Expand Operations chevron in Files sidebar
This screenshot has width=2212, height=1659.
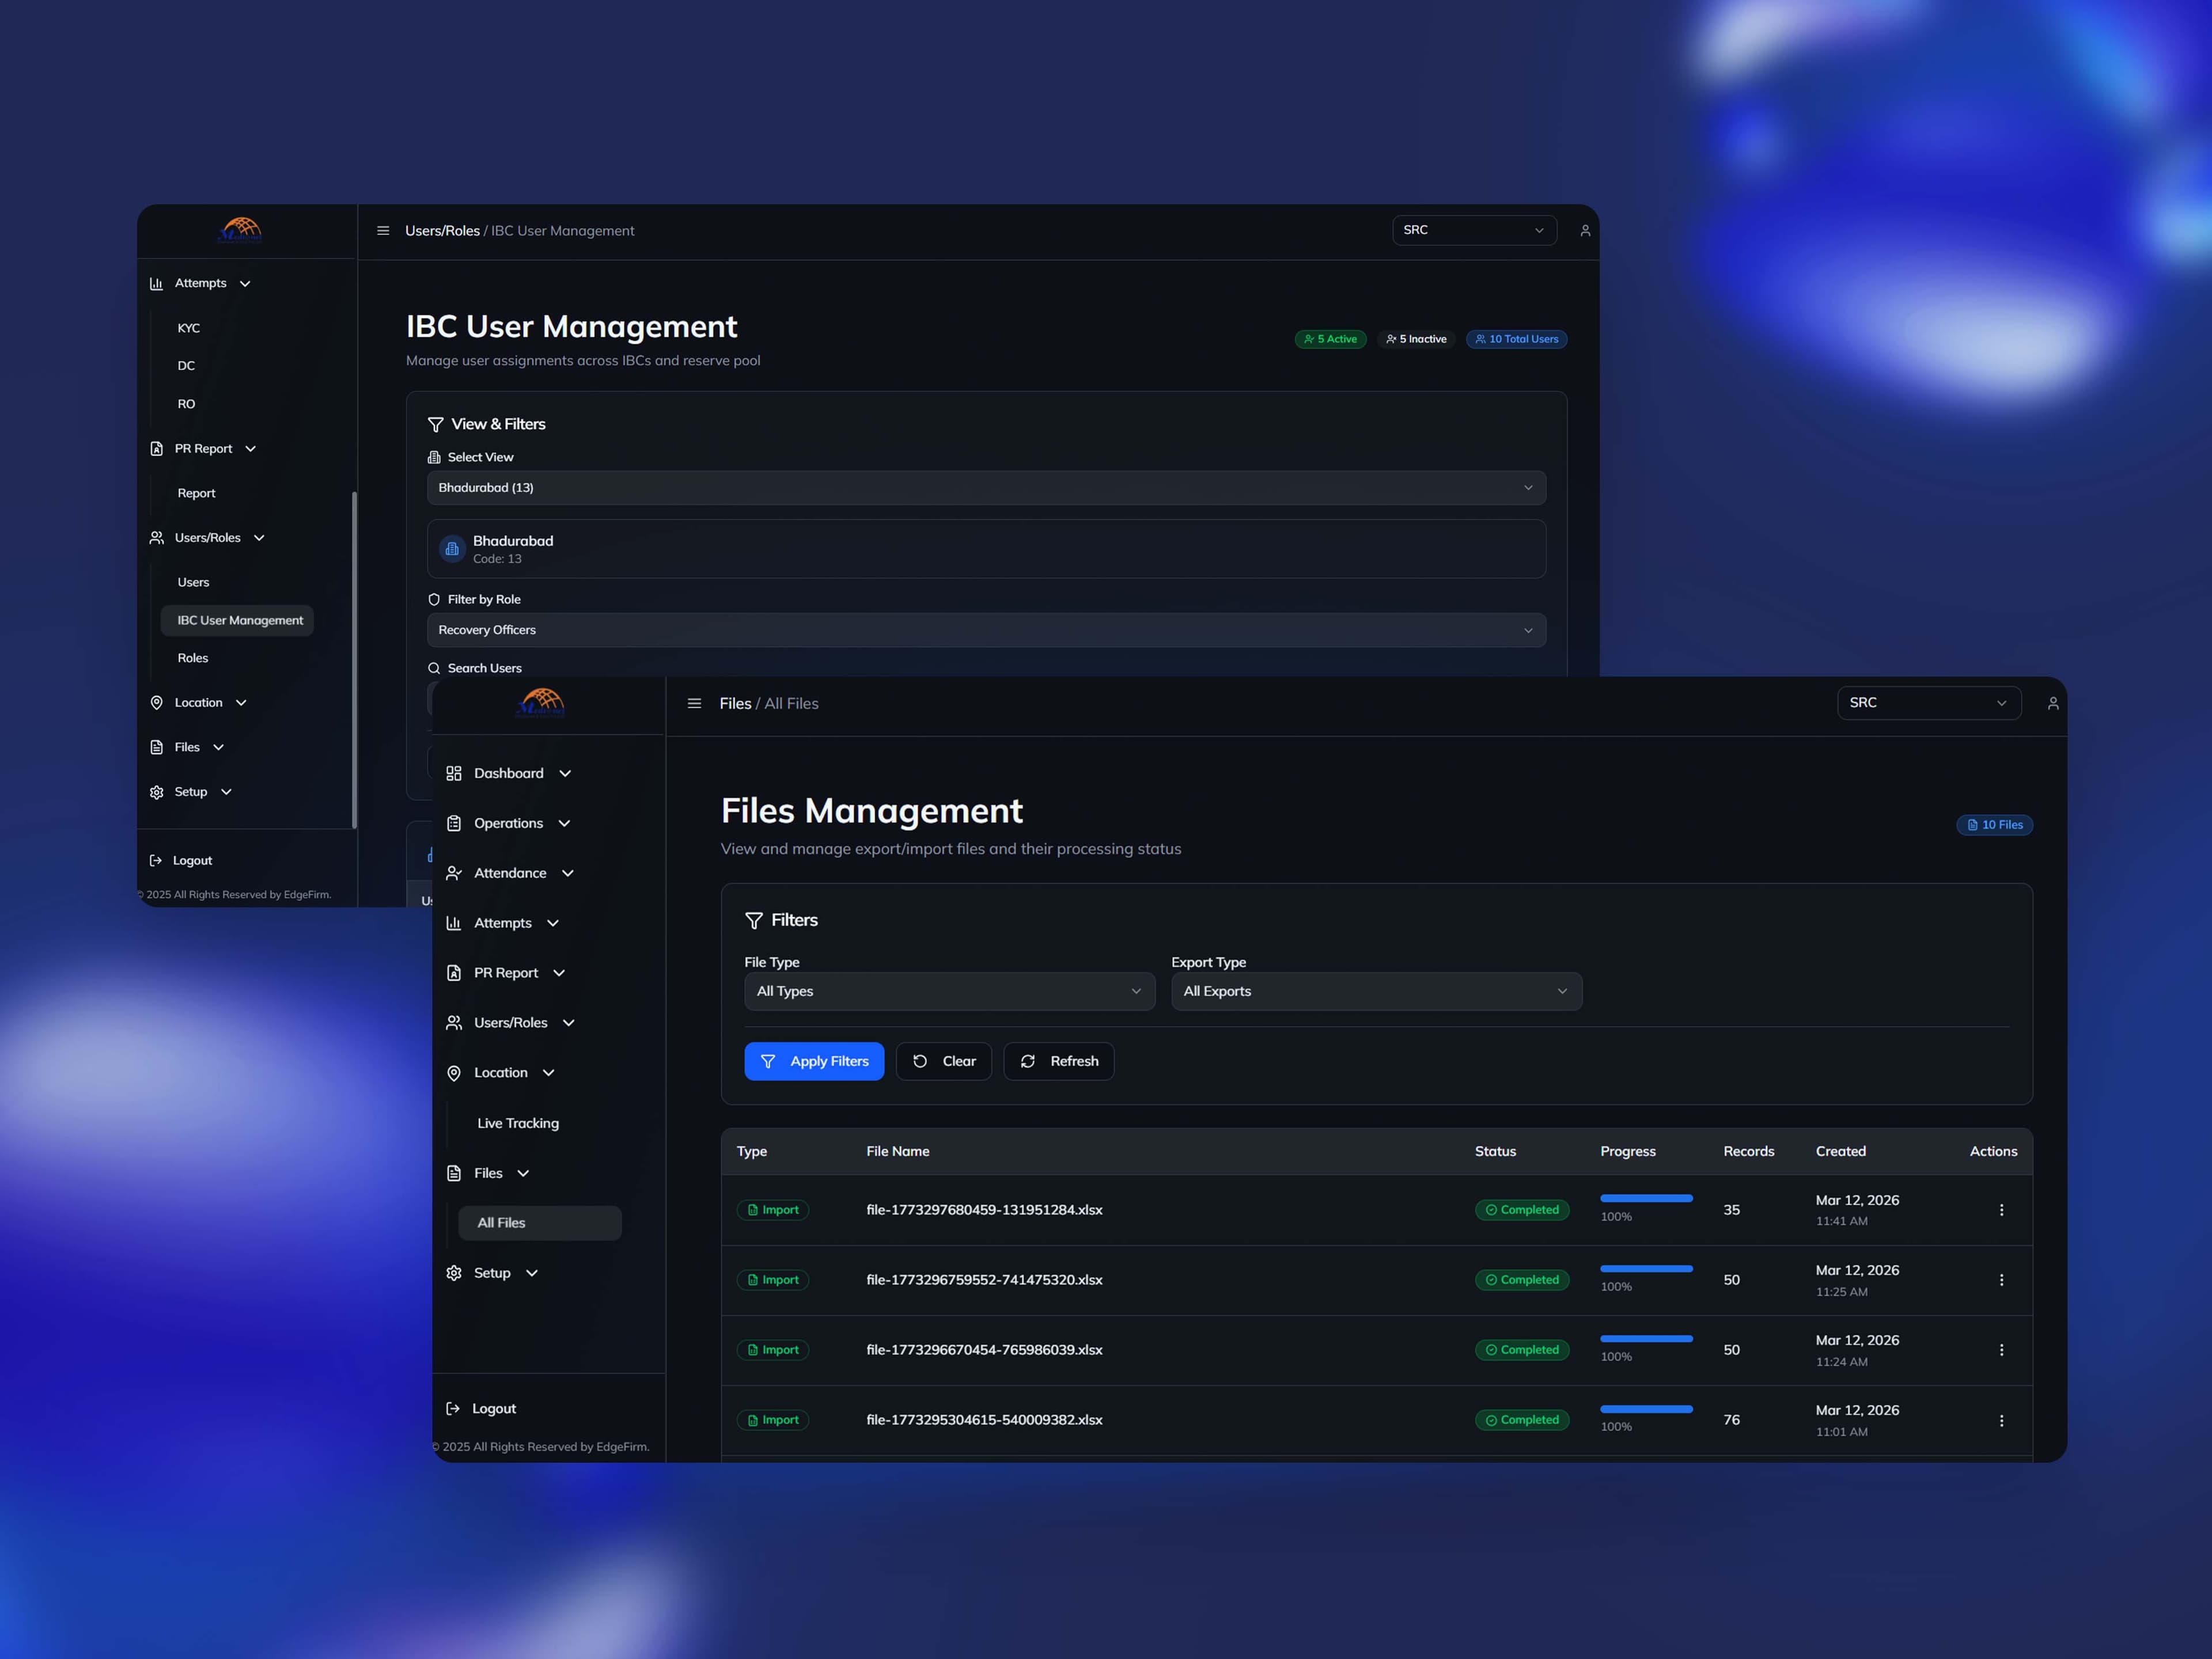[x=564, y=823]
